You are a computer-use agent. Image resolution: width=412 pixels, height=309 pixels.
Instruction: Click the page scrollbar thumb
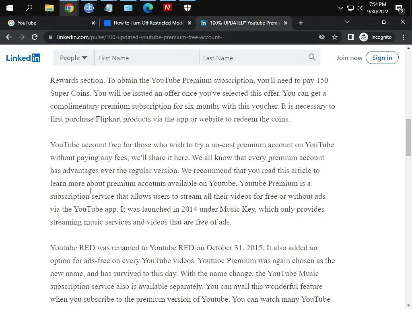tap(408, 137)
